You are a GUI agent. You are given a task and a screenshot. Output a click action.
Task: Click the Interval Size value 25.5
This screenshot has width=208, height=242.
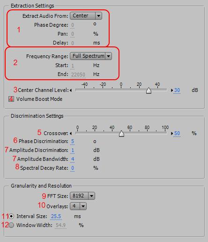56,216
